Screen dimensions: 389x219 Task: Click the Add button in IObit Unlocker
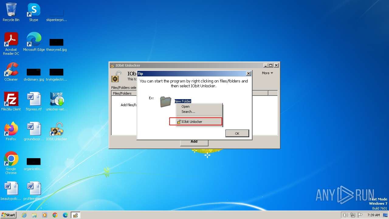(x=194, y=142)
